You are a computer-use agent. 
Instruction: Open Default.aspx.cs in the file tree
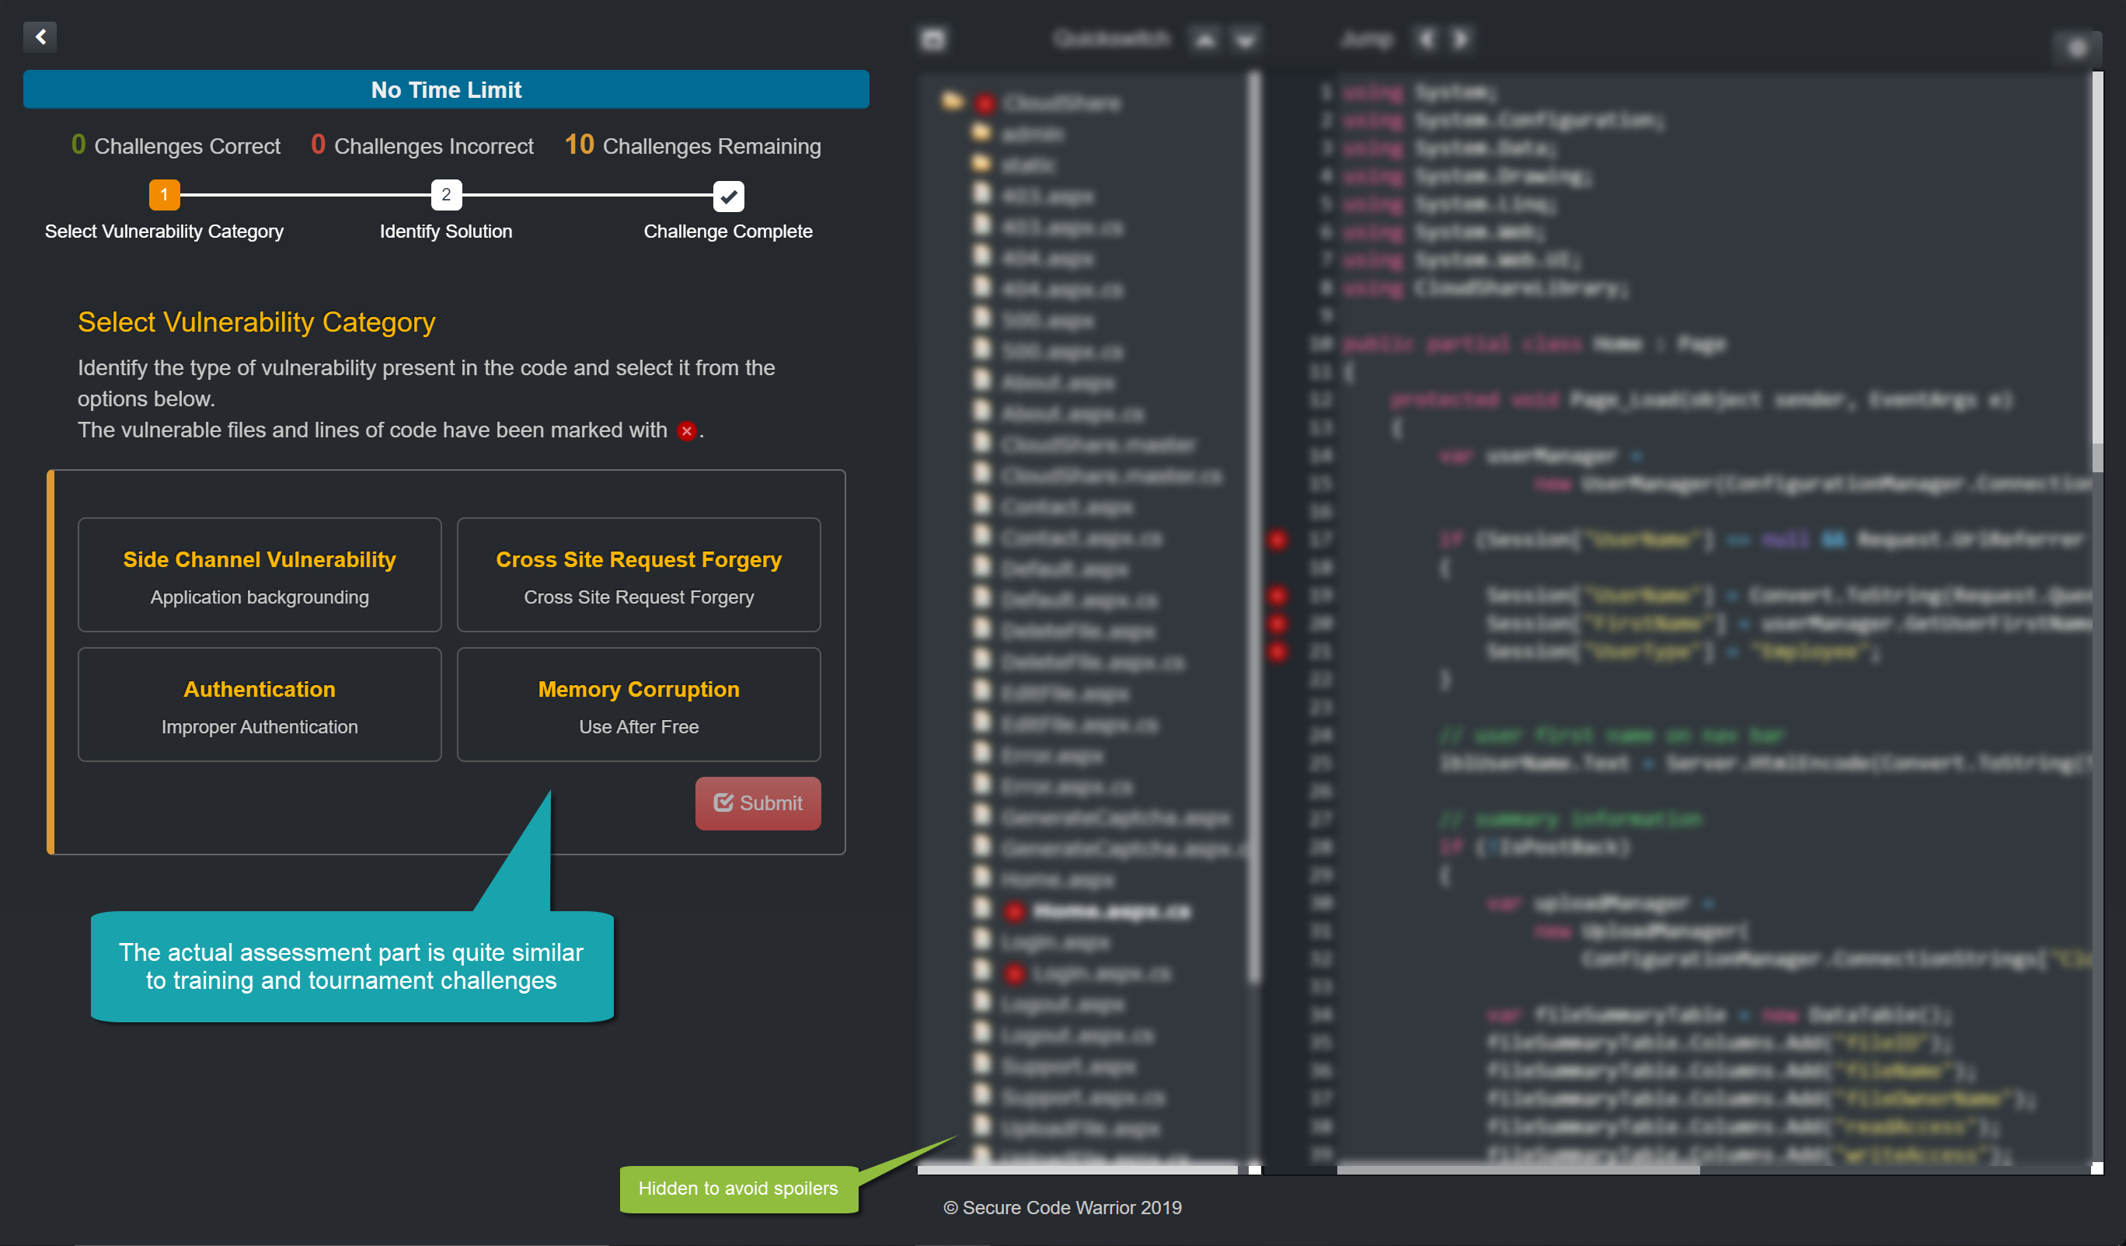tap(1079, 600)
